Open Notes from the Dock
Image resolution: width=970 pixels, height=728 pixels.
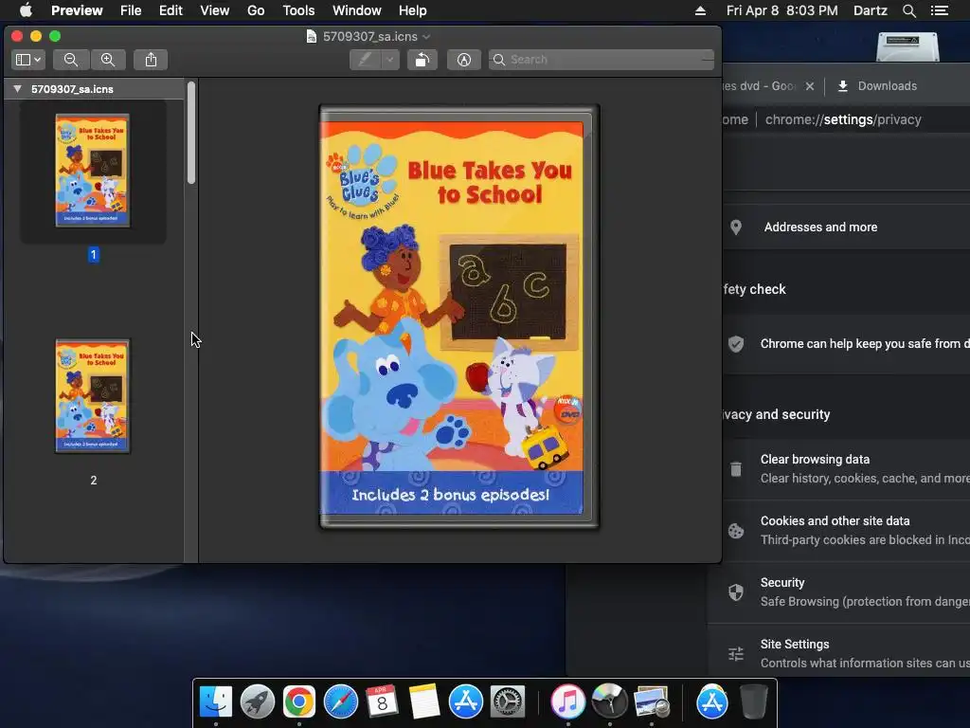click(423, 701)
